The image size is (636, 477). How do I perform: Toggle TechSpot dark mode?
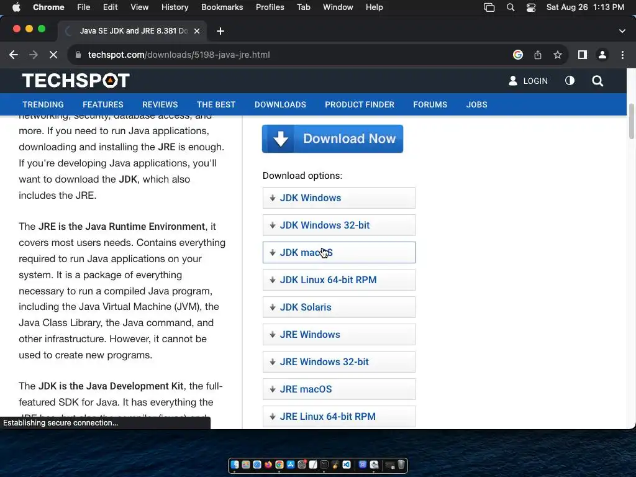tap(570, 81)
